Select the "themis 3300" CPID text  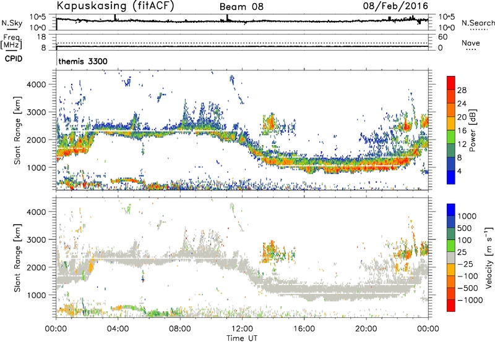[x=83, y=61]
